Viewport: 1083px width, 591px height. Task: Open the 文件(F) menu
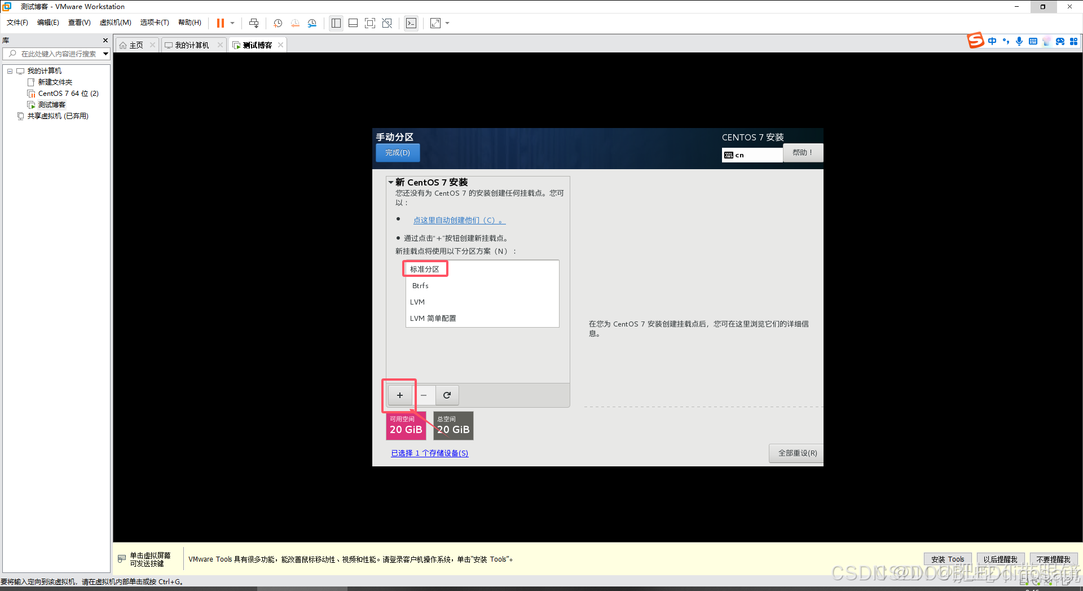click(17, 23)
